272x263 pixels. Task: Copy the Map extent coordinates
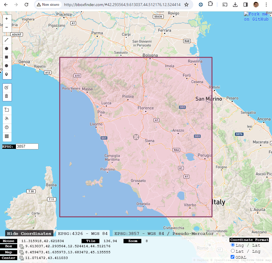pos(22,252)
